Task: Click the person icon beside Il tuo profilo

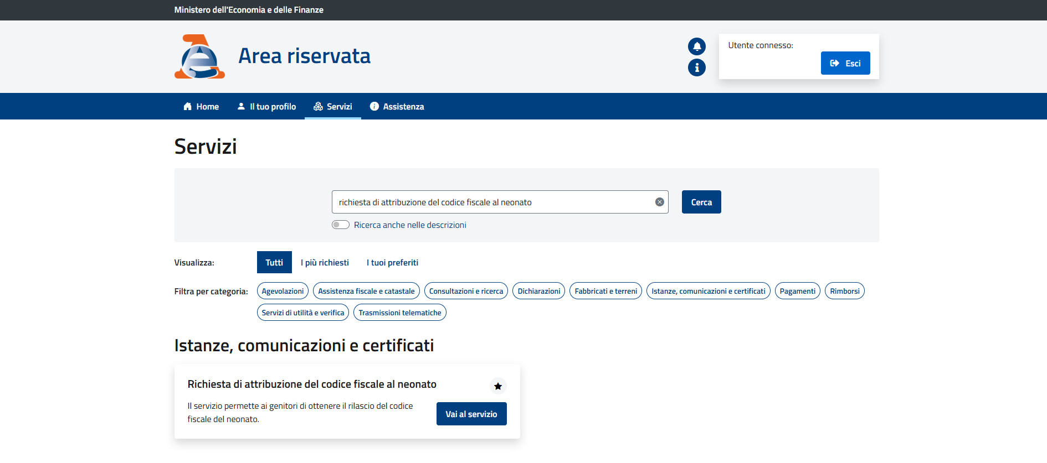Action: pos(241,106)
